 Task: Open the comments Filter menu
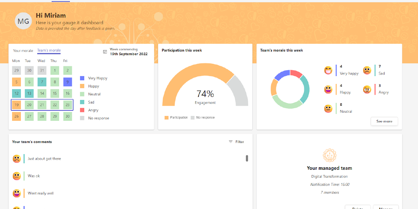coord(236,142)
